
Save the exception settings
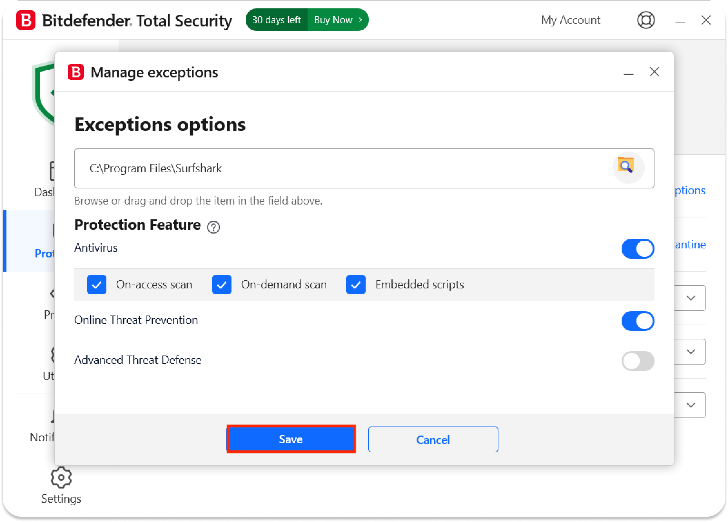[291, 439]
